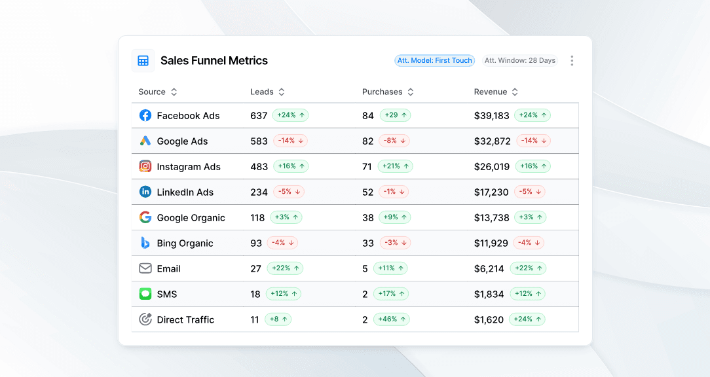Click the Google Ads logo icon
The image size is (710, 377).
pyautogui.click(x=145, y=141)
